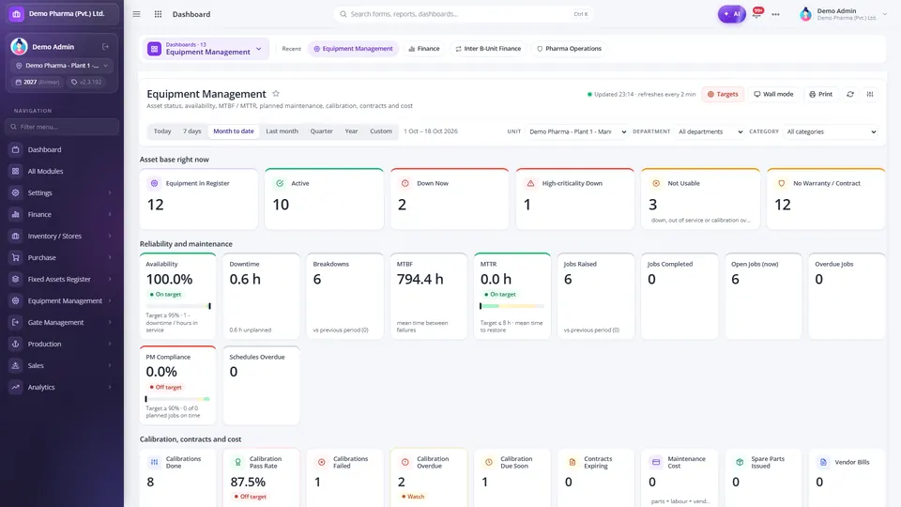The width and height of the screenshot is (901, 507).
Task: Open All Modules in sidebar
Action: click(x=62, y=171)
